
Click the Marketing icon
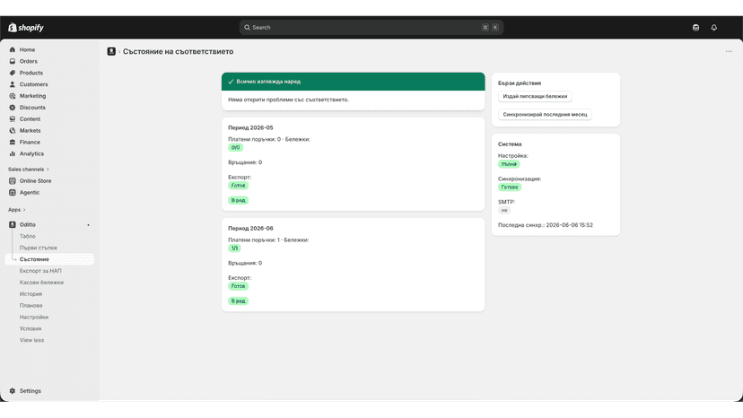click(x=13, y=96)
